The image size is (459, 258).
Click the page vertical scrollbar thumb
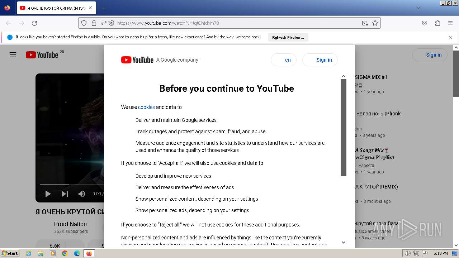click(456, 74)
